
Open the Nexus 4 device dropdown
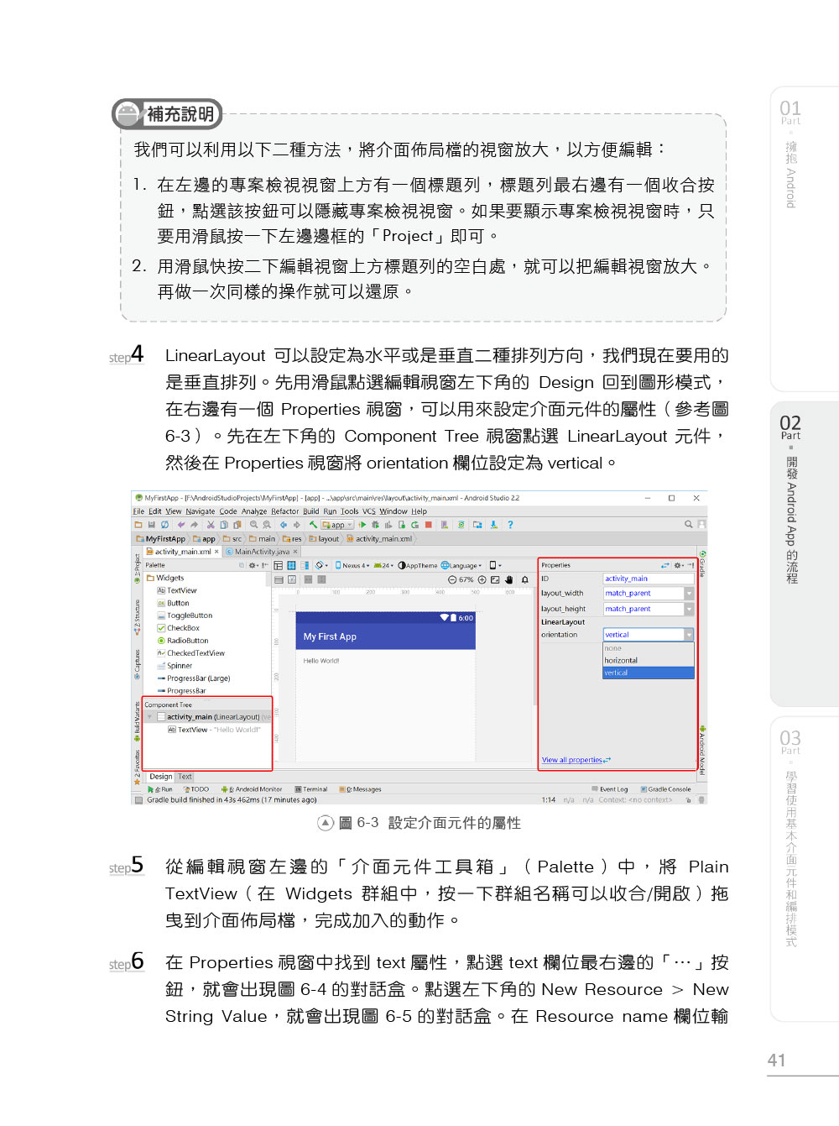point(352,566)
